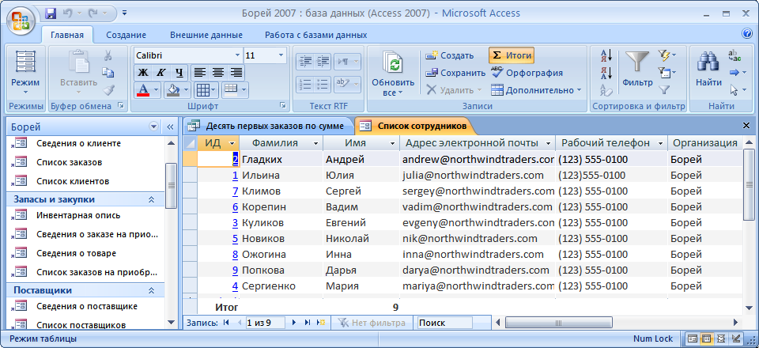Click horizontal scrollbar thumb

[x=559, y=323]
